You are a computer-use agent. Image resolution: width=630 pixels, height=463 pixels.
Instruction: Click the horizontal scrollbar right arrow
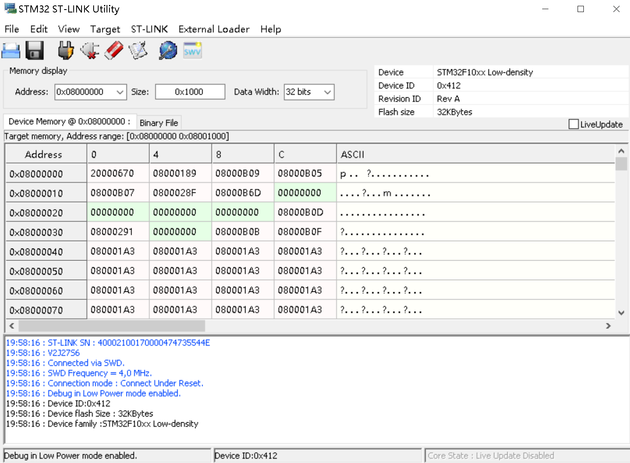point(608,325)
